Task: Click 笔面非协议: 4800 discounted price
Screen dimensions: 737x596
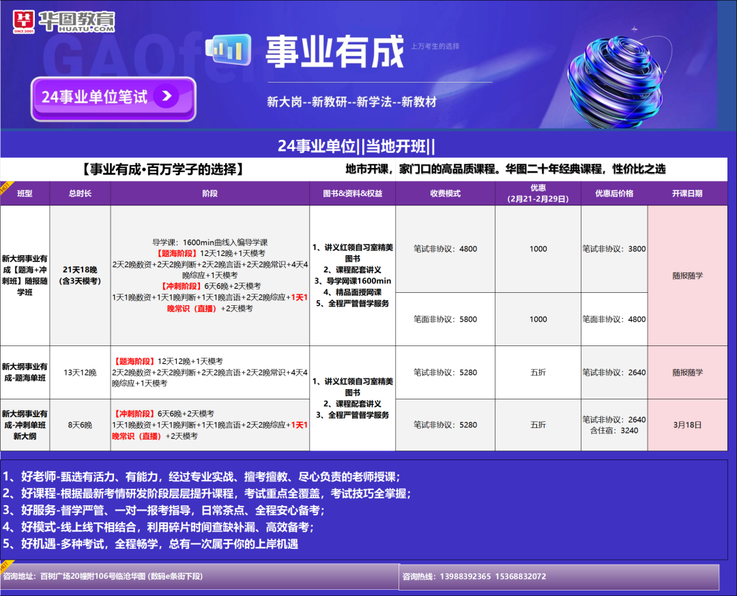Action: tap(614, 319)
